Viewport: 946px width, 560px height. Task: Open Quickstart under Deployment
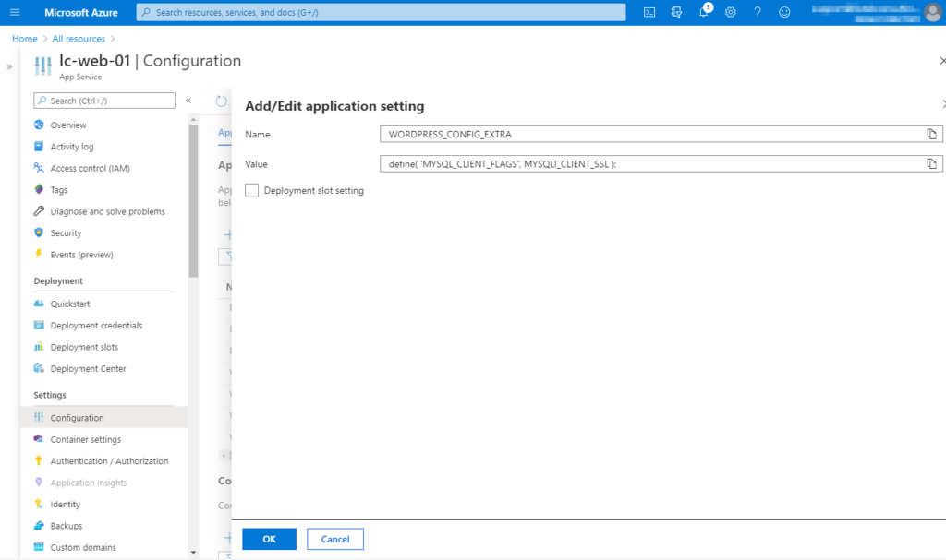point(70,304)
